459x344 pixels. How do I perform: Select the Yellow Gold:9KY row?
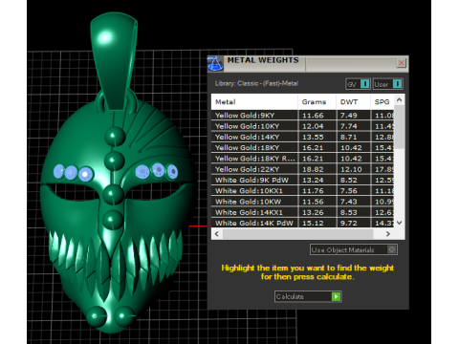(x=302, y=116)
